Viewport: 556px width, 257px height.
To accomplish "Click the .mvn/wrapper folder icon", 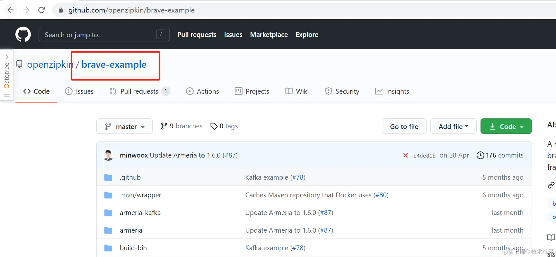I will pyautogui.click(x=108, y=195).
